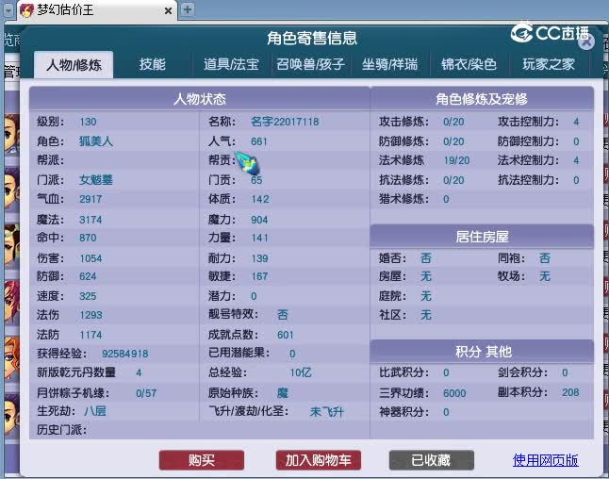Select the 人物/修炼 tab
This screenshot has width=609, height=479.
(x=74, y=65)
